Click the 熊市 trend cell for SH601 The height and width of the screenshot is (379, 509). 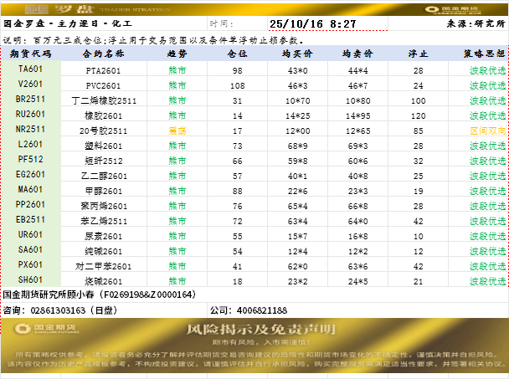[177, 280]
